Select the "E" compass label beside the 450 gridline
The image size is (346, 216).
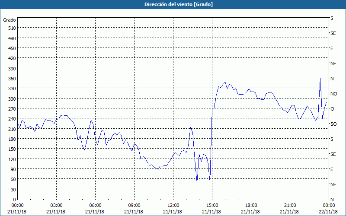[x=332, y=48]
